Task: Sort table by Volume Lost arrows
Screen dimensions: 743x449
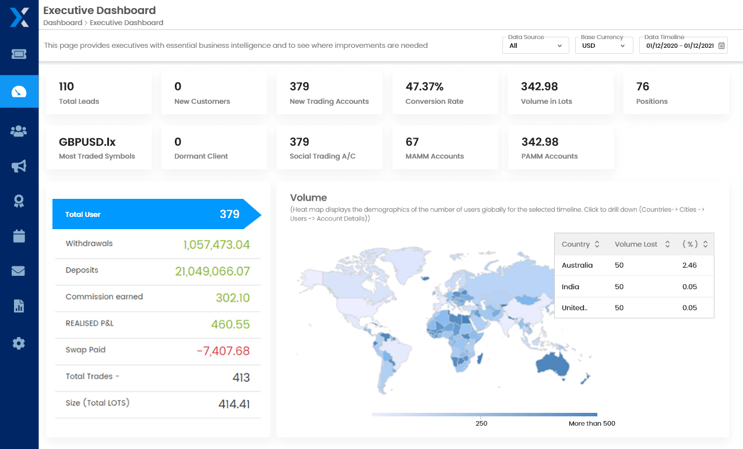Action: click(x=667, y=244)
